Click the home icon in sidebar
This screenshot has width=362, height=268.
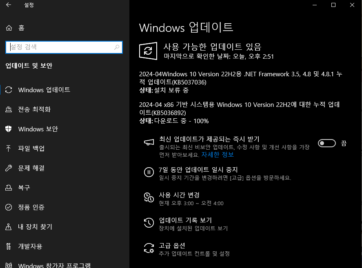pos(9,28)
